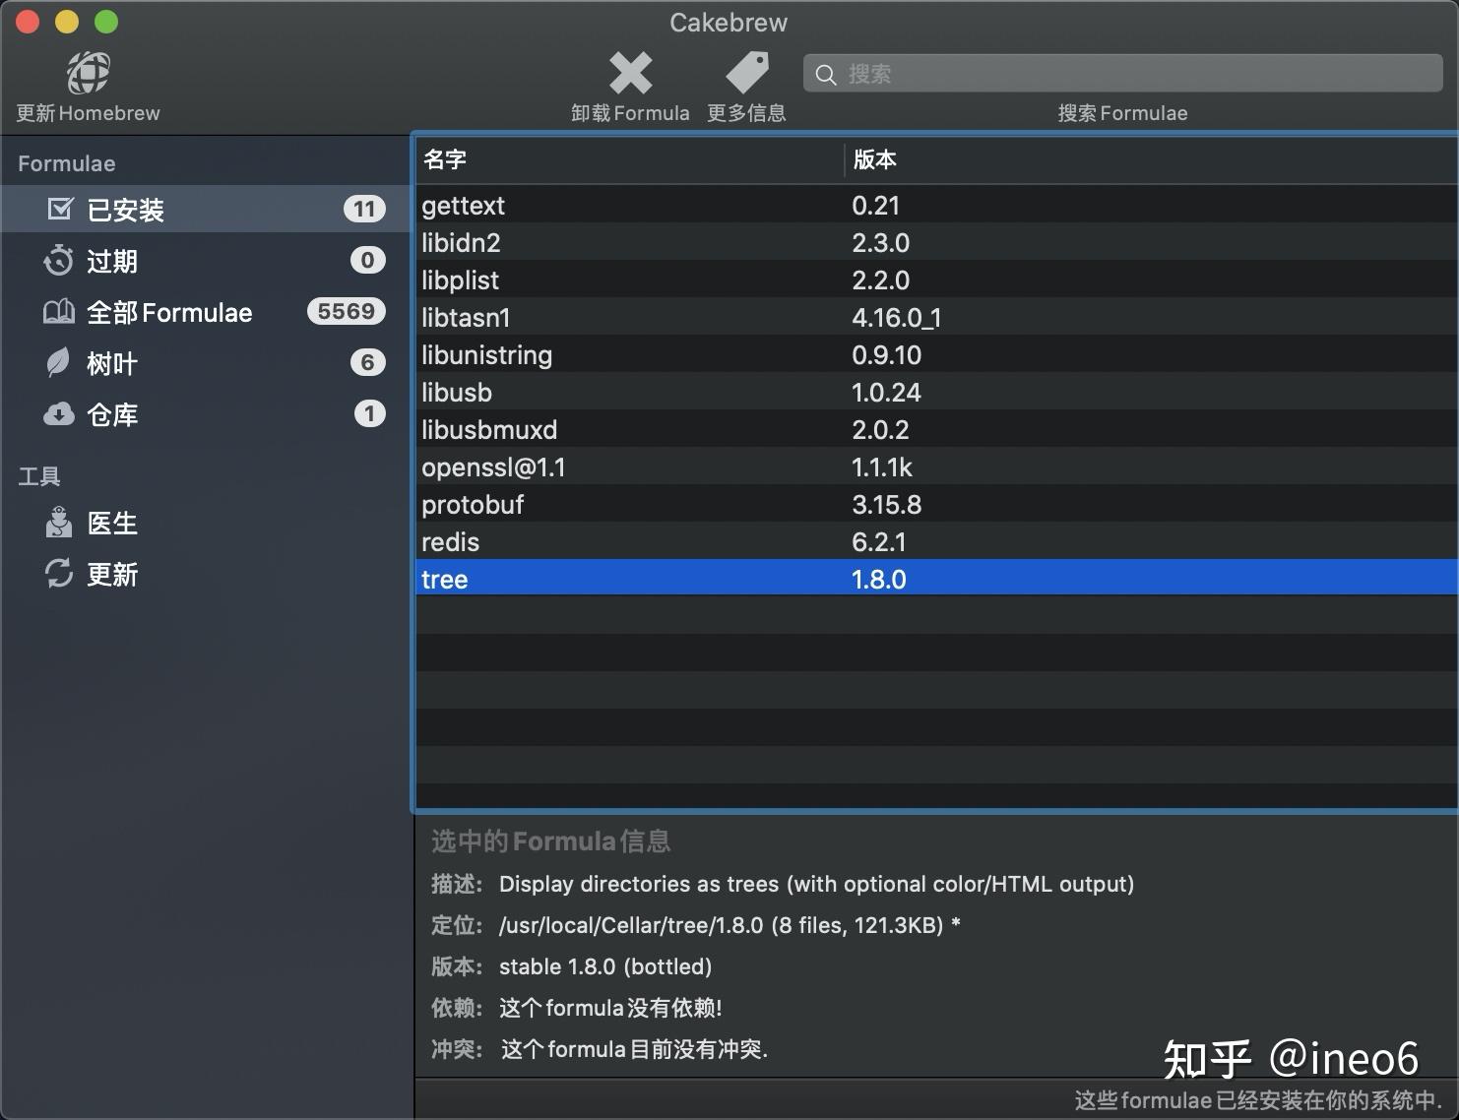Click the 卸载 Formula X icon
1459x1120 pixels.
[630, 71]
